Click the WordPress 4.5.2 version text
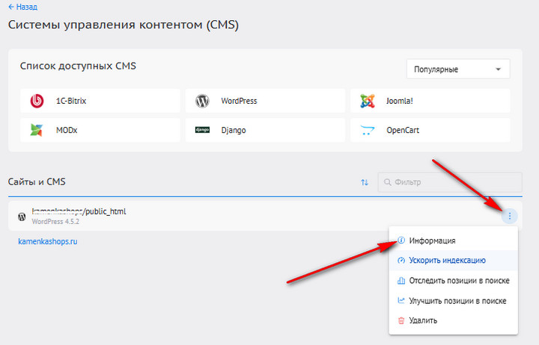 55,222
